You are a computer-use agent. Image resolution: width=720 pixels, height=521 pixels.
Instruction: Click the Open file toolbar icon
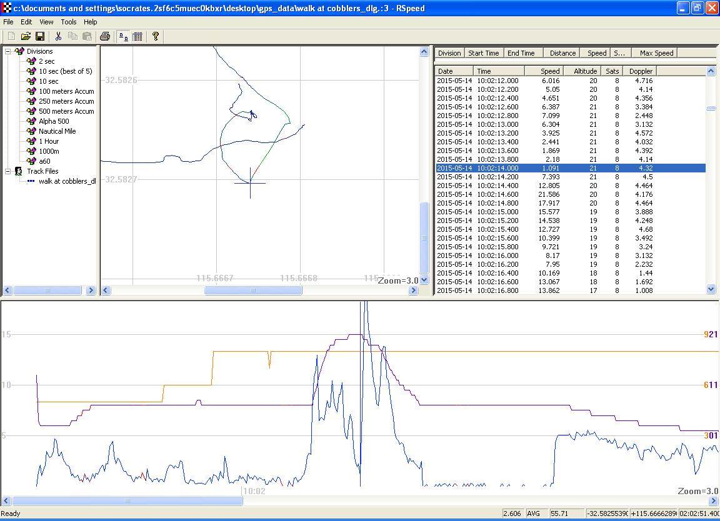[x=26, y=37]
